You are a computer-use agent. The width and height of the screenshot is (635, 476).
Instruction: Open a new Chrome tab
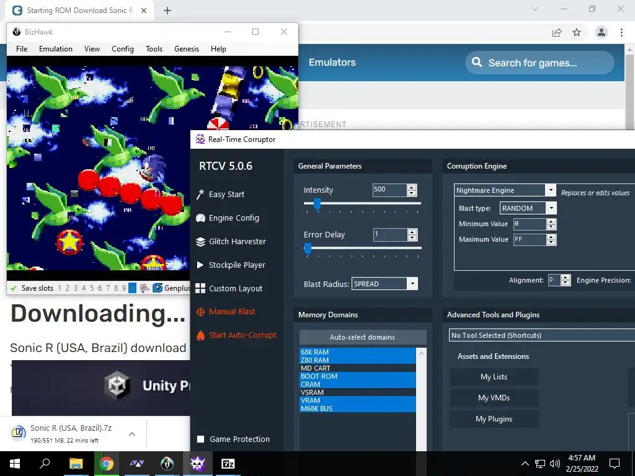167,11
